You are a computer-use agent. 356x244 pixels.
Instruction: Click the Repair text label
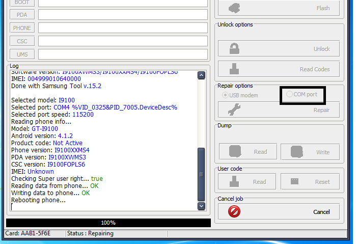point(321,110)
